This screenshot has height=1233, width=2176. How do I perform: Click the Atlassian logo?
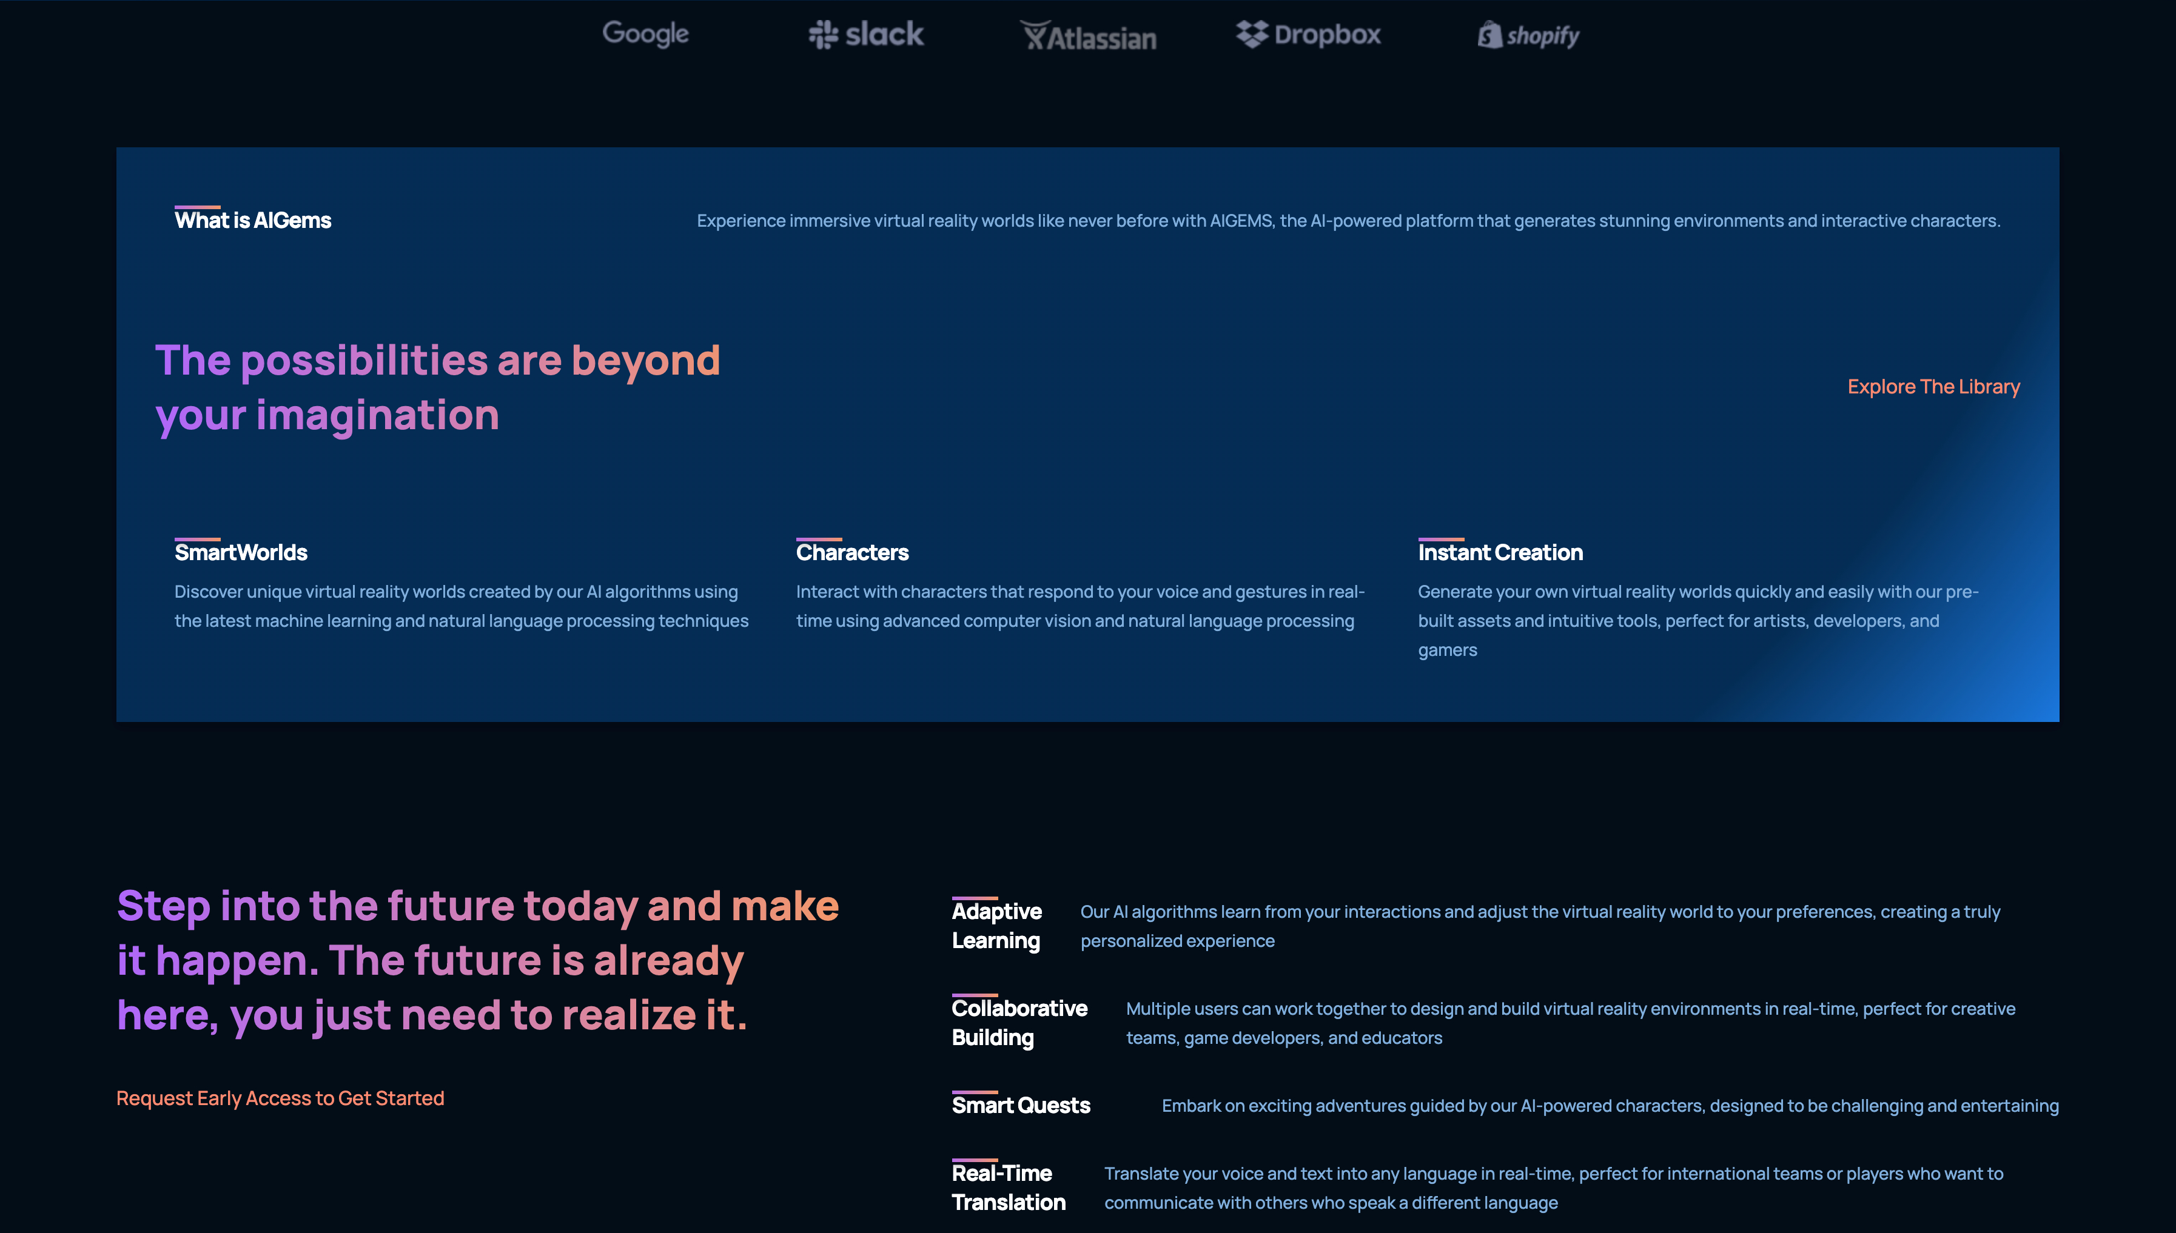pos(1089,36)
